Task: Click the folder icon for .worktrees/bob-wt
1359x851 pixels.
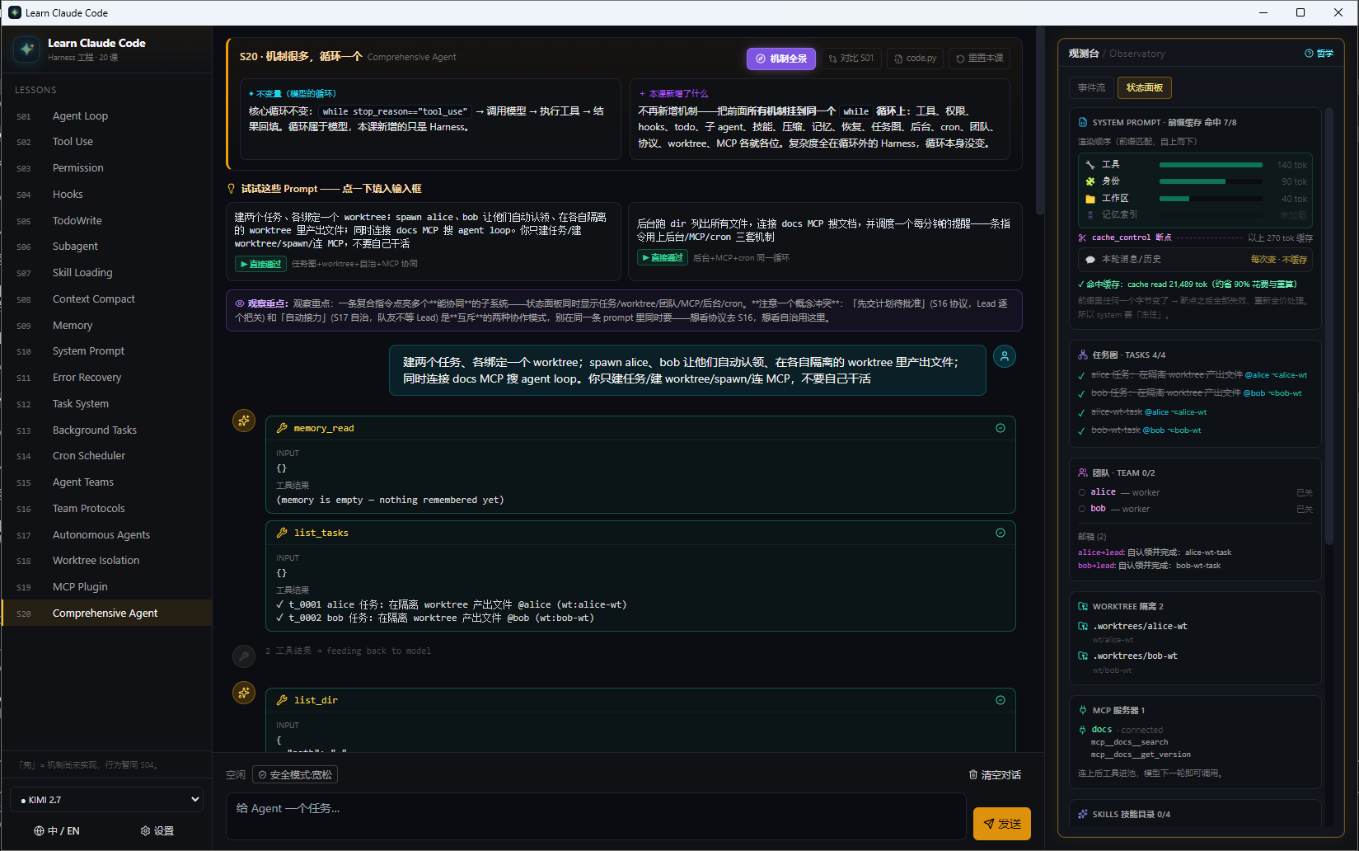Action: click(x=1083, y=656)
